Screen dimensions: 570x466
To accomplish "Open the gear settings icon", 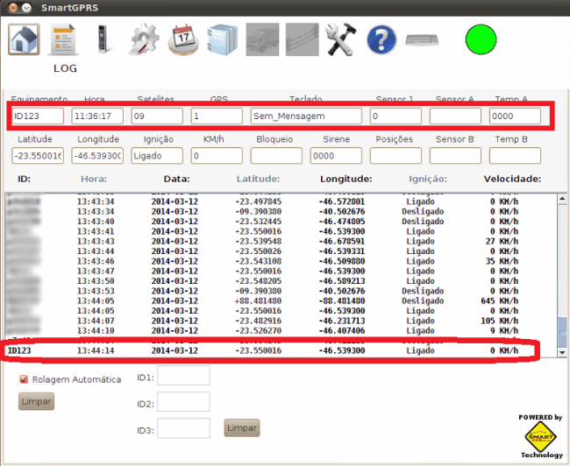I will [x=142, y=40].
